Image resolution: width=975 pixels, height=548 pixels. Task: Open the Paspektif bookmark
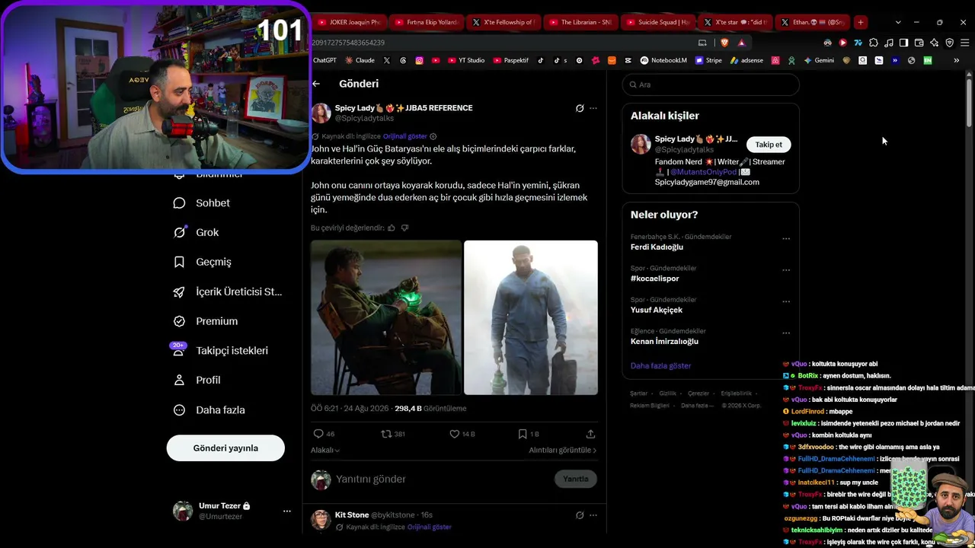[x=510, y=60]
